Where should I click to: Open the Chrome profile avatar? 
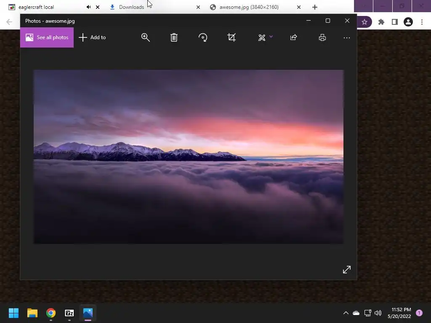click(x=408, y=22)
